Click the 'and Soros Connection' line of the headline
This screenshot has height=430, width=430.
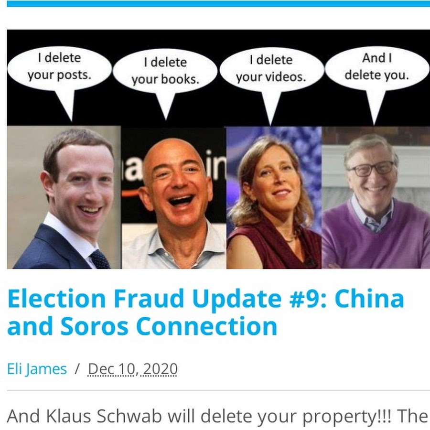tap(142, 326)
